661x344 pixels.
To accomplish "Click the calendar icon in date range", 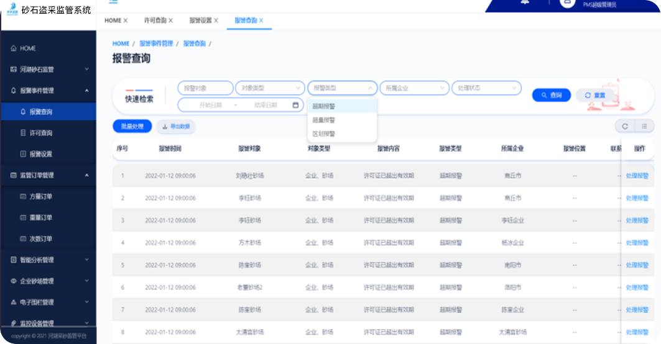I will (295, 105).
